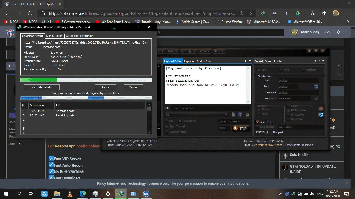
Task: Click the connections list vertical scrollbar
Action: coord(149,118)
